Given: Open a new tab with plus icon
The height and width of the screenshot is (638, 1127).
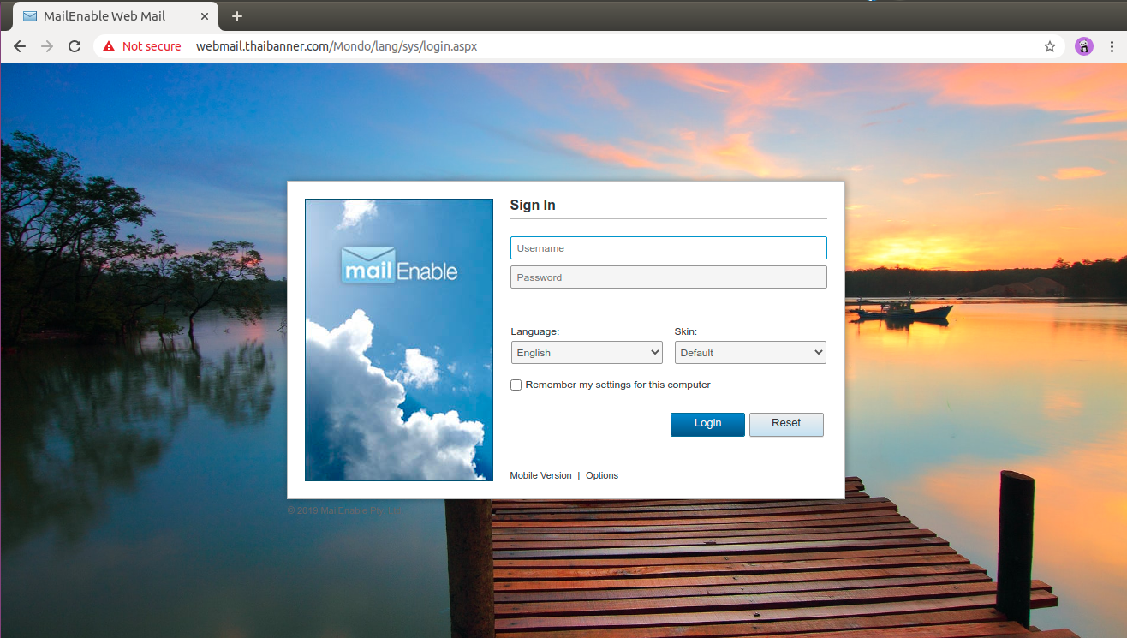Looking at the screenshot, I should (x=237, y=16).
